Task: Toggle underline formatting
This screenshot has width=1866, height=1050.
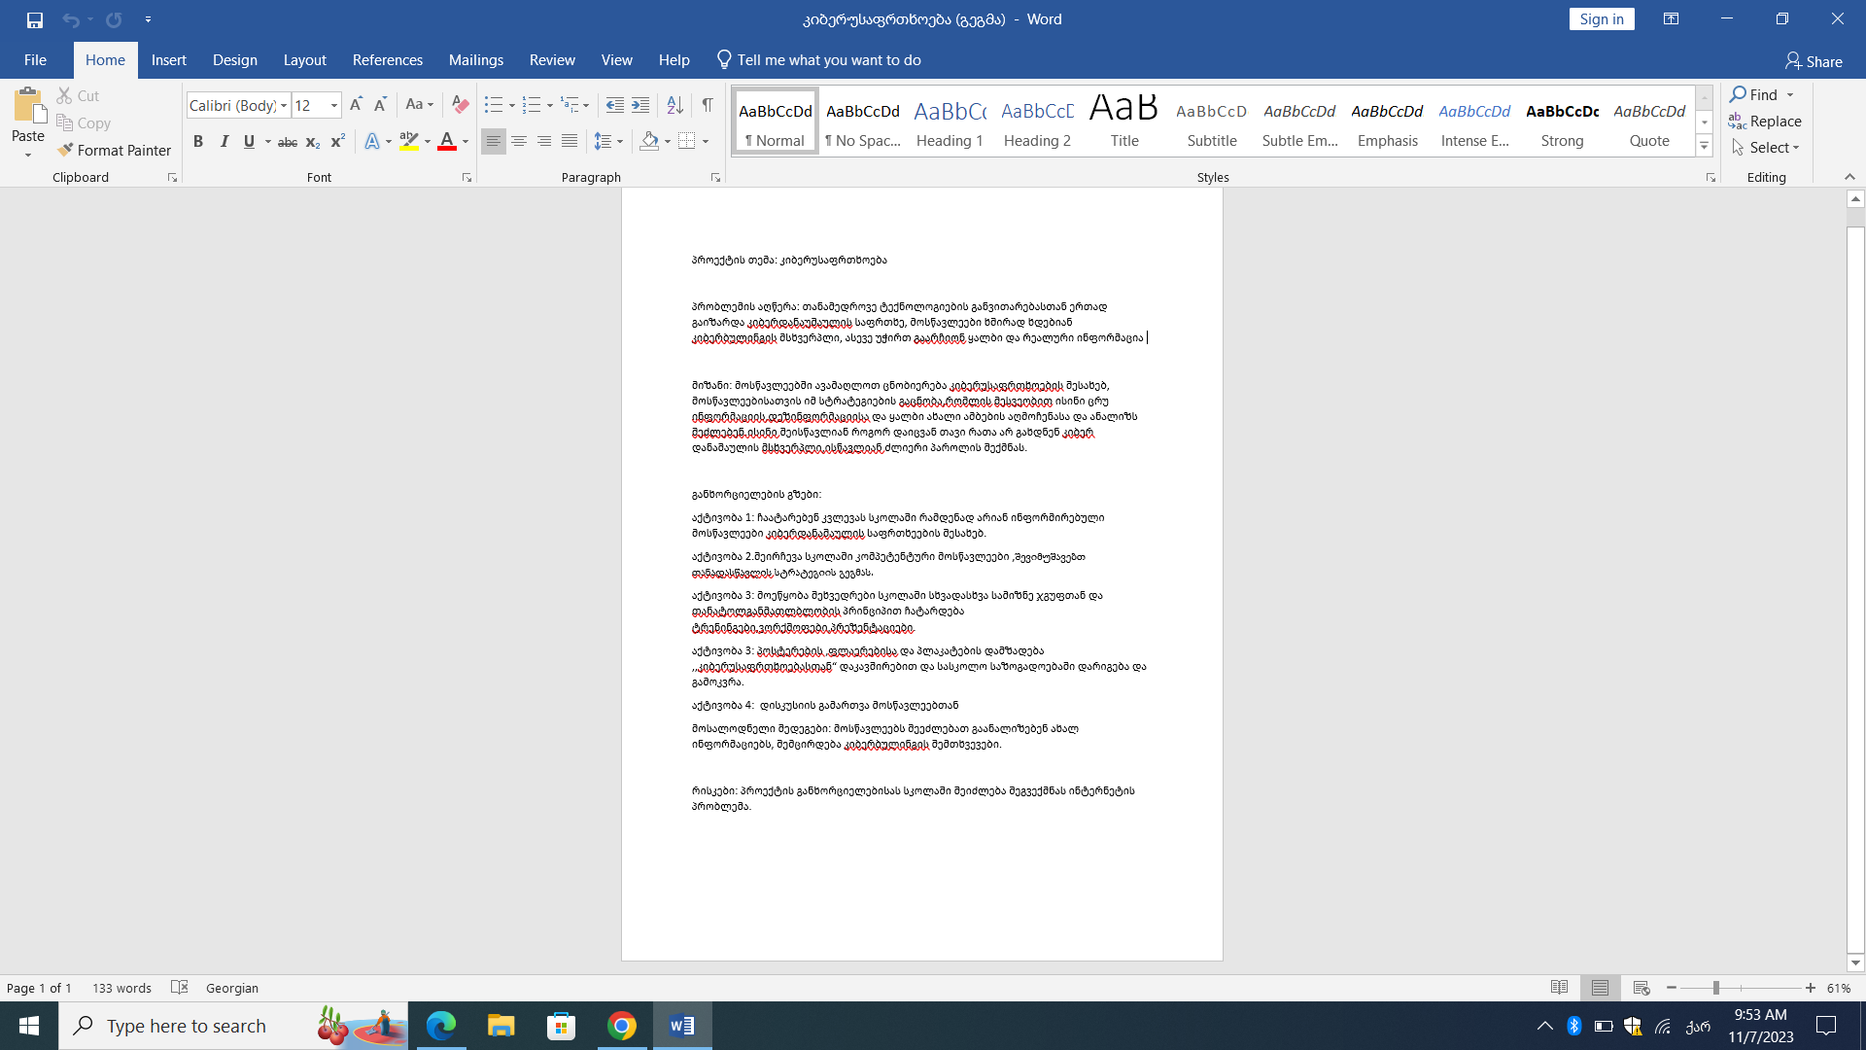Action: (249, 142)
